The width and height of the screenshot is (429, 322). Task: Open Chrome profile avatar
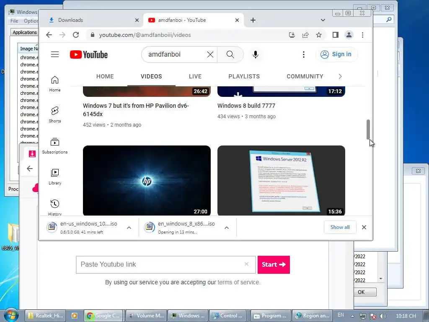point(349,35)
